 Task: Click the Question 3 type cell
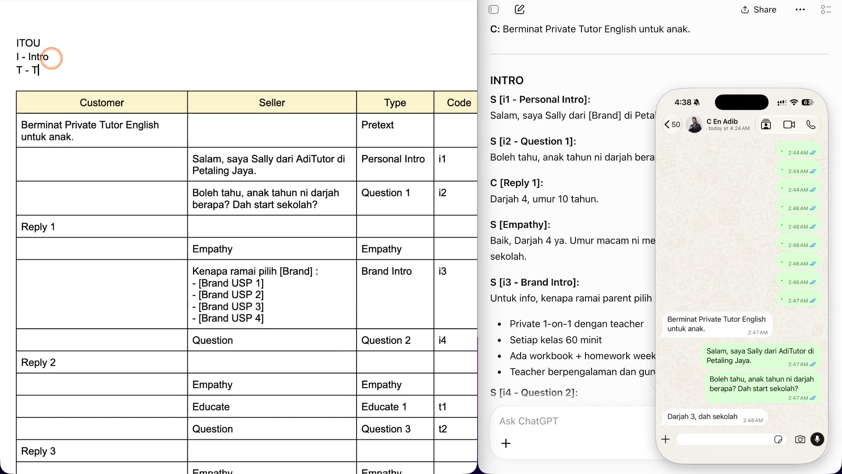click(x=395, y=429)
